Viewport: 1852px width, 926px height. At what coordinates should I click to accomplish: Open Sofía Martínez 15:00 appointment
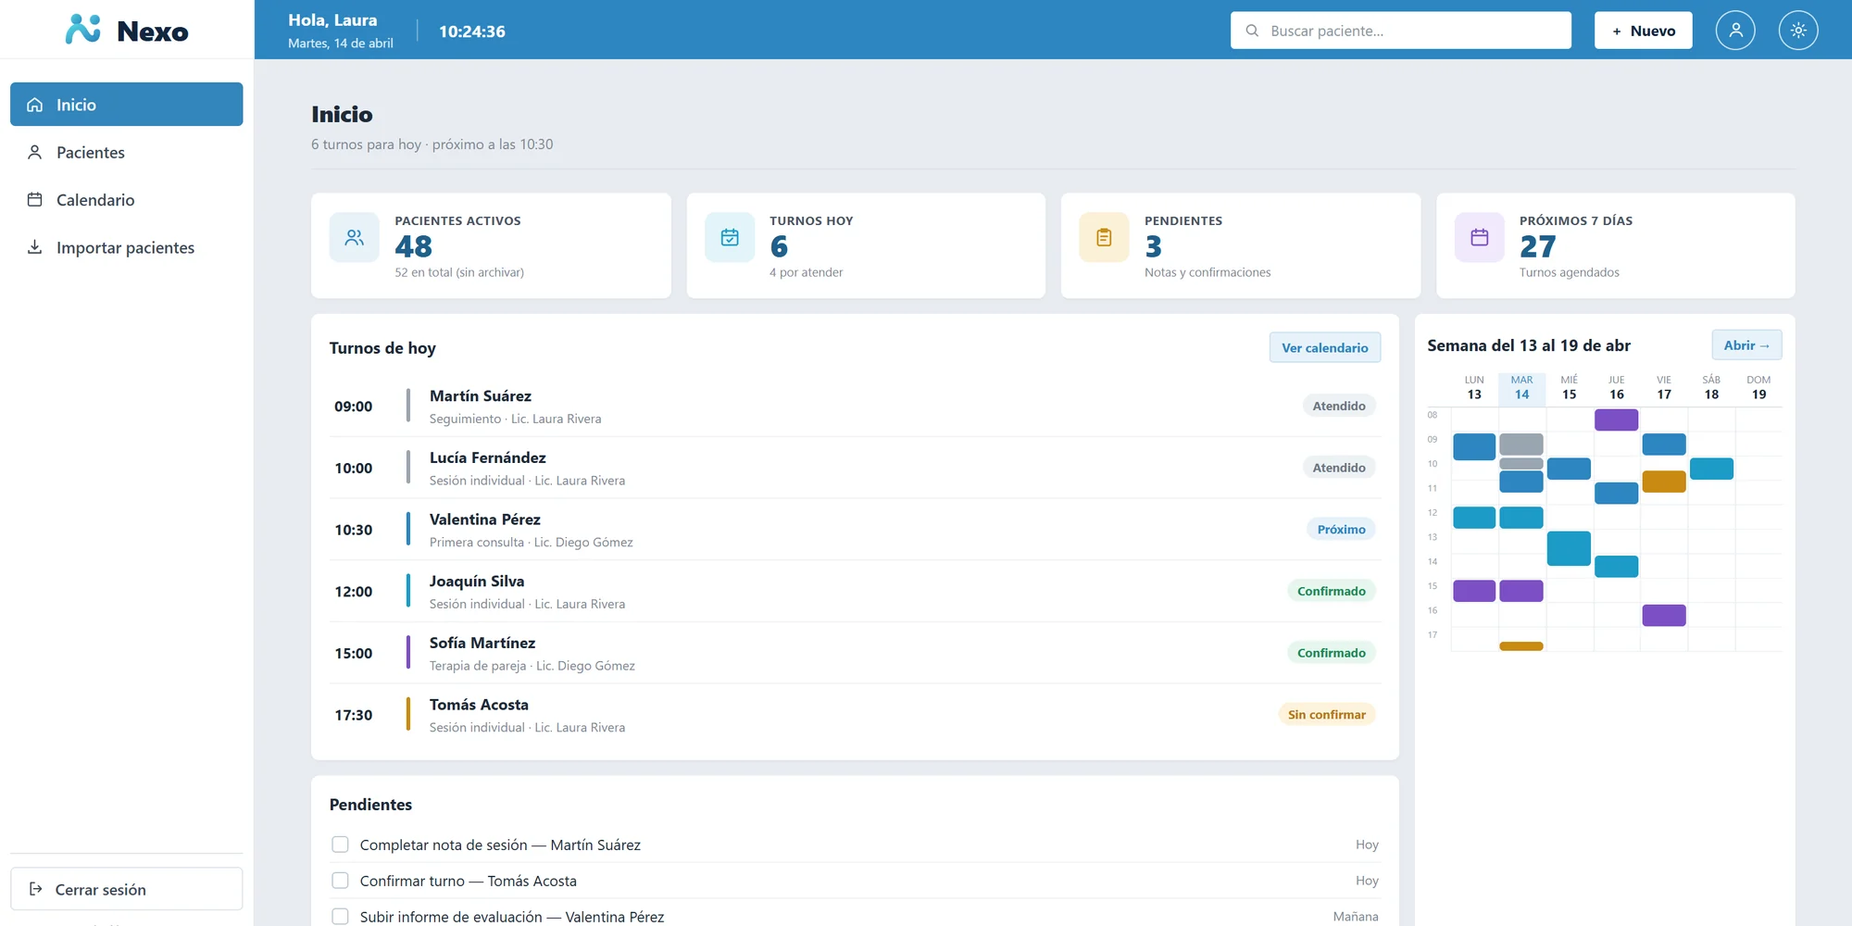855,653
